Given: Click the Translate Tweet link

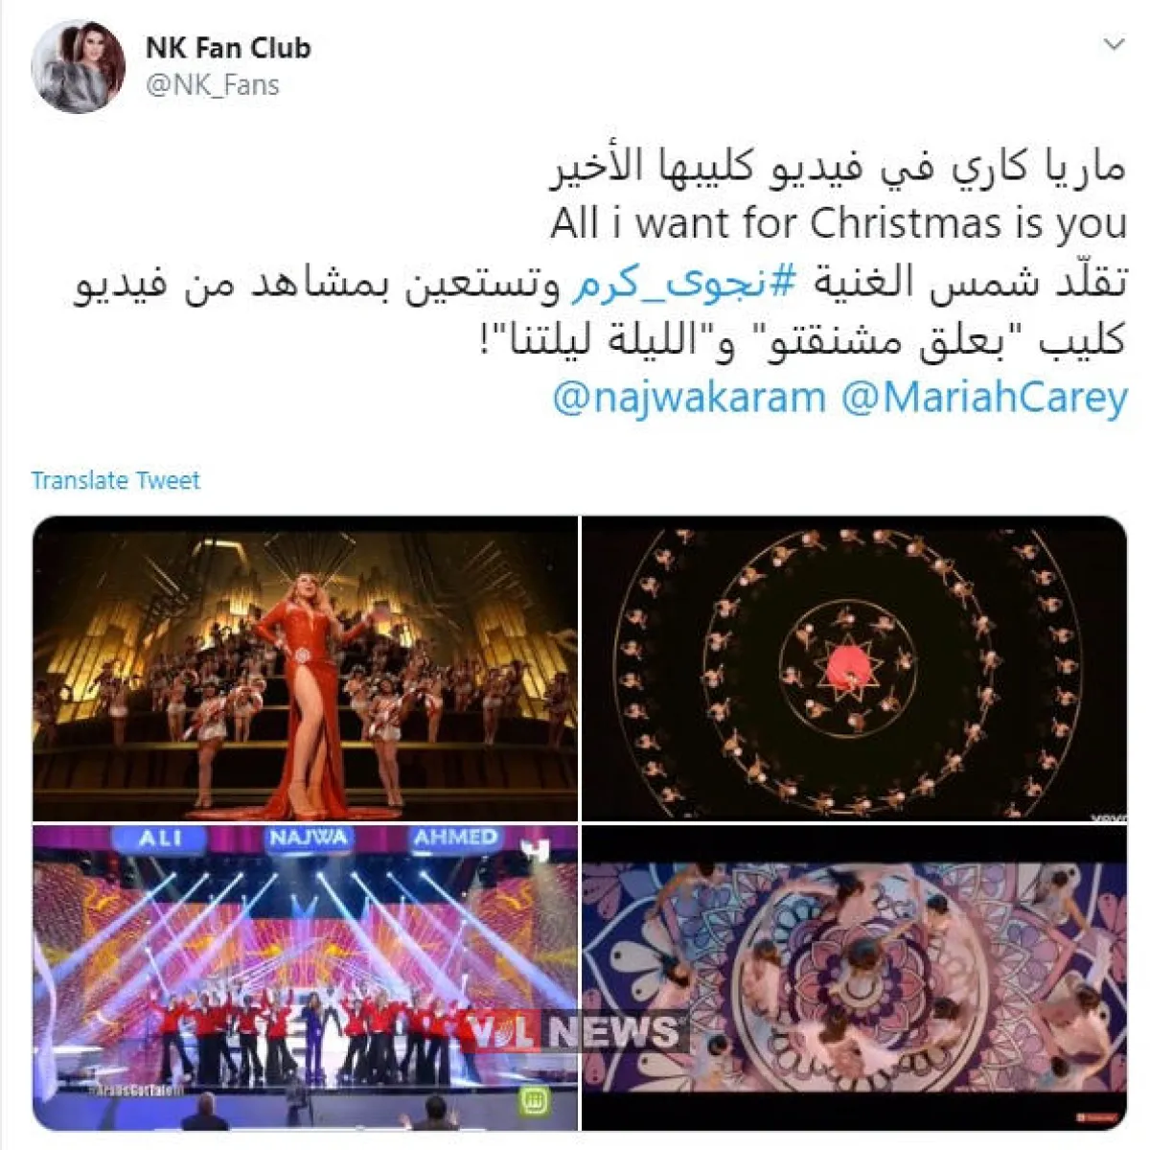Looking at the screenshot, I should pos(115,480).
